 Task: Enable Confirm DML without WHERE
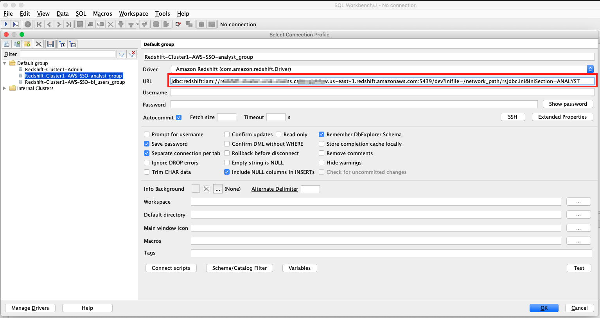point(227,144)
